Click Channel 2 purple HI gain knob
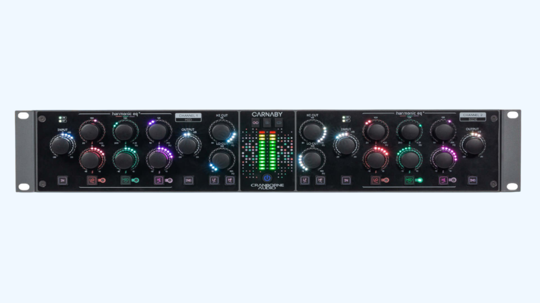The image size is (540, 303). [x=443, y=160]
